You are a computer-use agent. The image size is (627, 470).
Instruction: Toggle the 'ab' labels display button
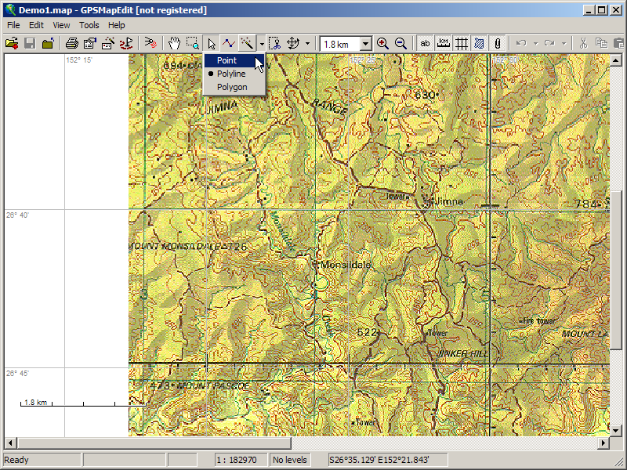[x=426, y=43]
